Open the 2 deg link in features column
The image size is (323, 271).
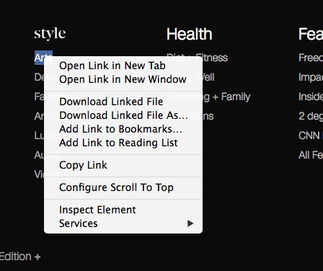(x=311, y=116)
